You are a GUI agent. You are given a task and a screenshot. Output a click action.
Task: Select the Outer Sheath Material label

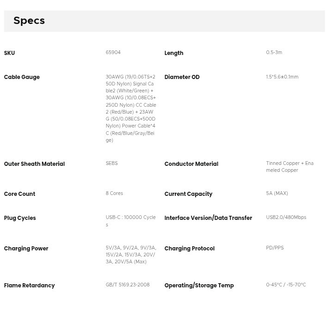pos(34,164)
